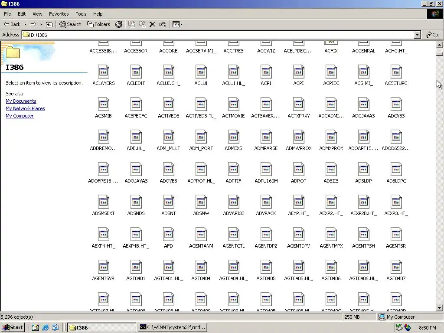Click the Go button
Screen dimensions: 444x333
click(x=432, y=35)
